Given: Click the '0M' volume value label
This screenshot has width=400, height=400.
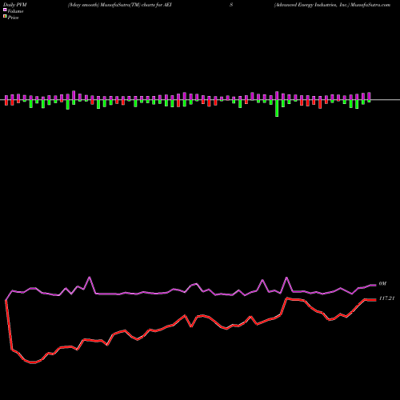Looking at the screenshot, I should [382, 284].
